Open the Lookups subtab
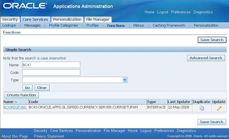The height and width of the screenshot is (139, 229). coord(9,25)
